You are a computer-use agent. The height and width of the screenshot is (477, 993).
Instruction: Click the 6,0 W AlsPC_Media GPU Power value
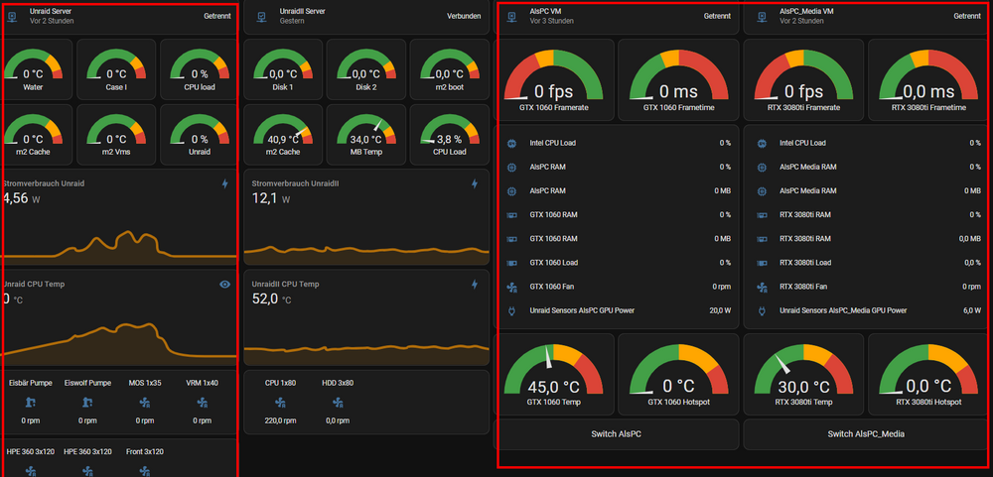(x=972, y=311)
